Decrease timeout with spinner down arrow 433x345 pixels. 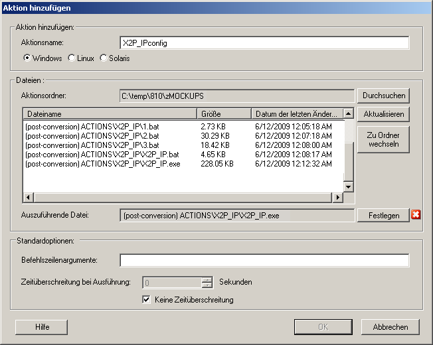207,285
